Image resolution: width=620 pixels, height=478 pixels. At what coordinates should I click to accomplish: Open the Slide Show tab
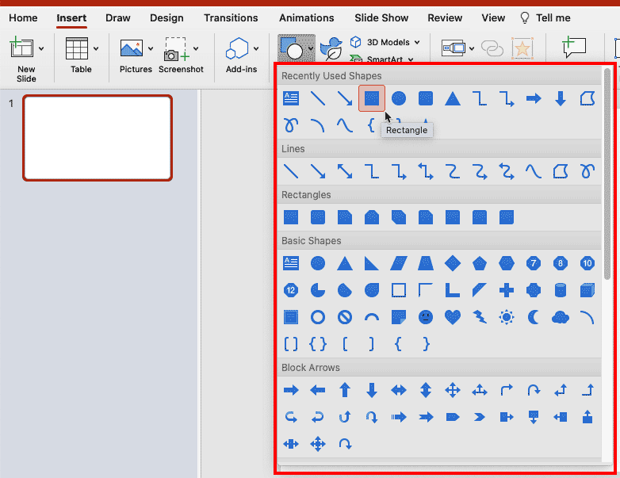tap(381, 17)
